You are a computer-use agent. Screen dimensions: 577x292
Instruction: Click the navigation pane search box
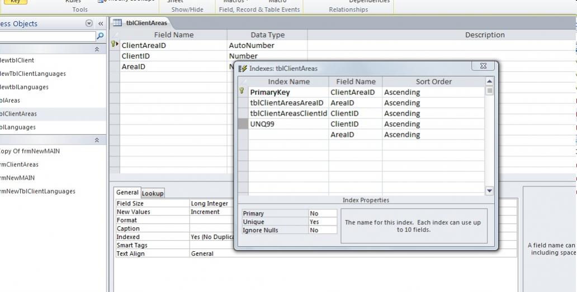click(x=48, y=36)
